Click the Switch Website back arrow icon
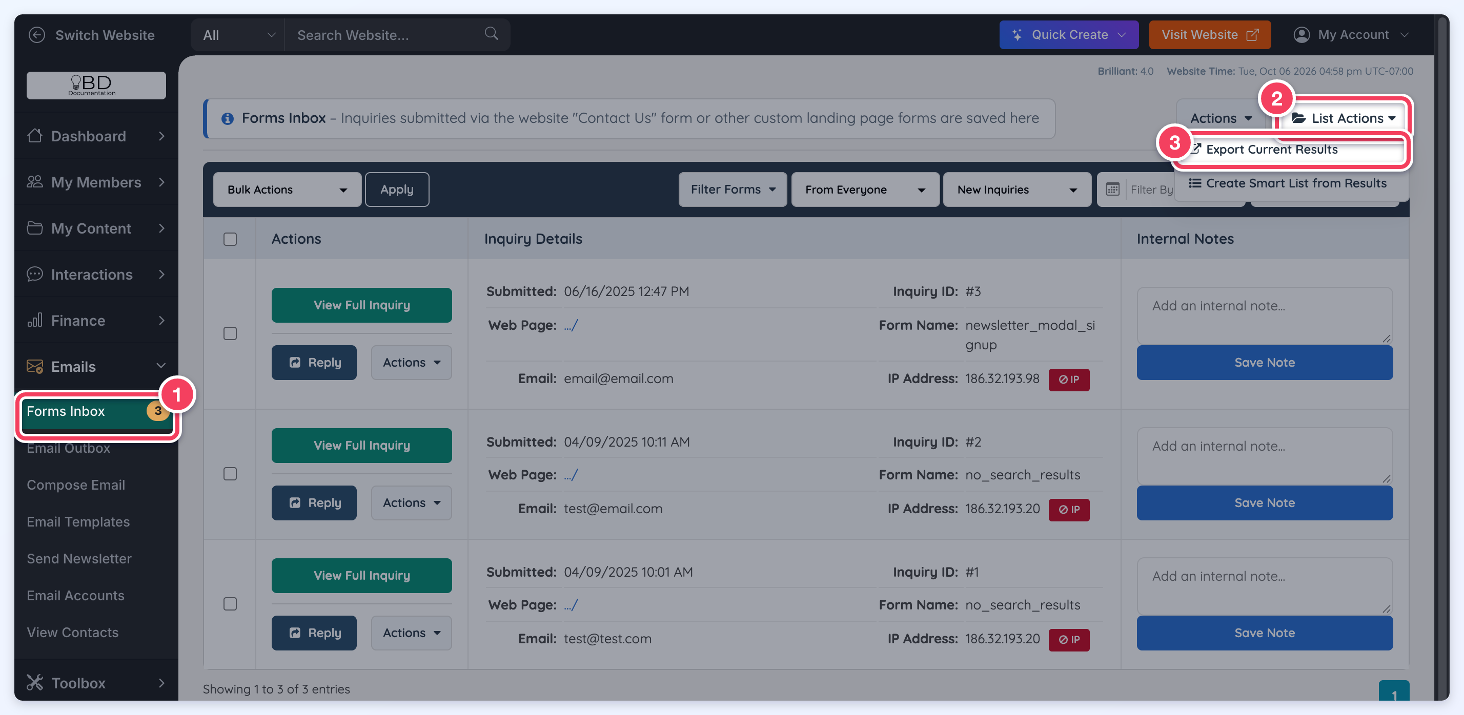Viewport: 1464px width, 715px height. pos(37,35)
